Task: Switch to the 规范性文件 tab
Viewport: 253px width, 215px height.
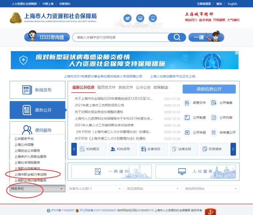Action: tap(106, 87)
